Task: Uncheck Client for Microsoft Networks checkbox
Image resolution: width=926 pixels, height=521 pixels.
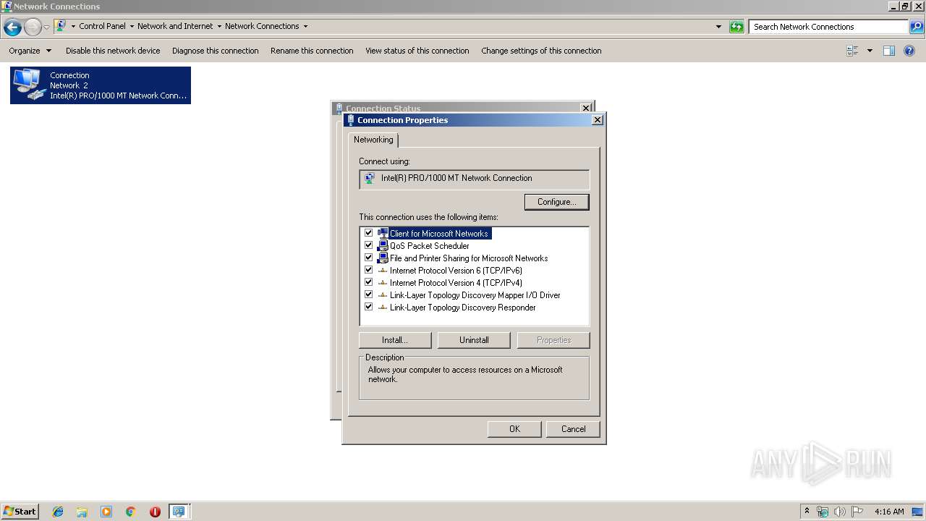Action: click(368, 233)
